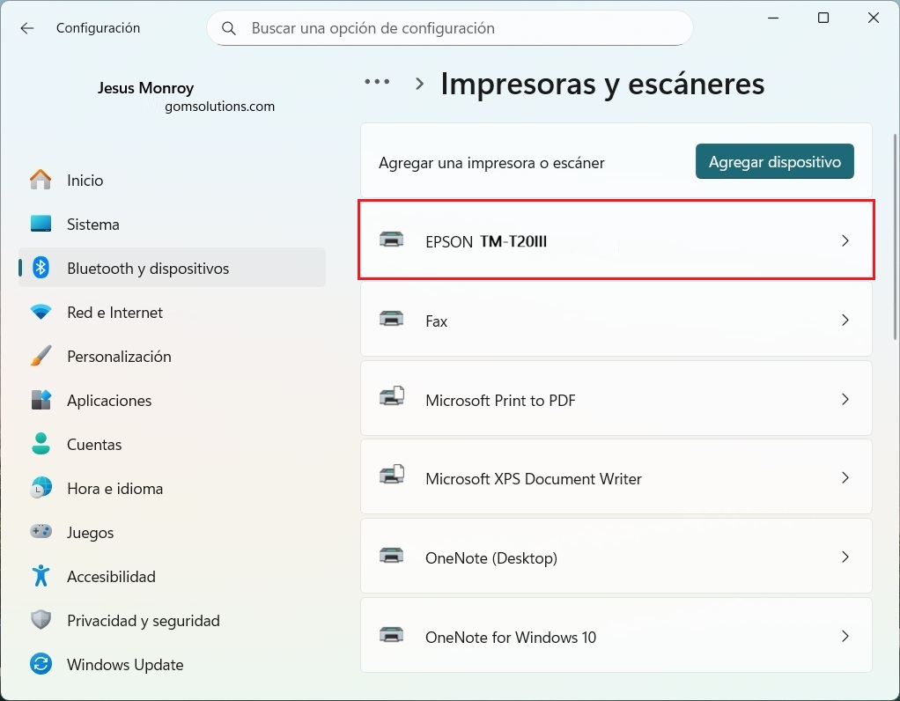
Task: Select the Cuentas user icon
Action: (x=41, y=444)
